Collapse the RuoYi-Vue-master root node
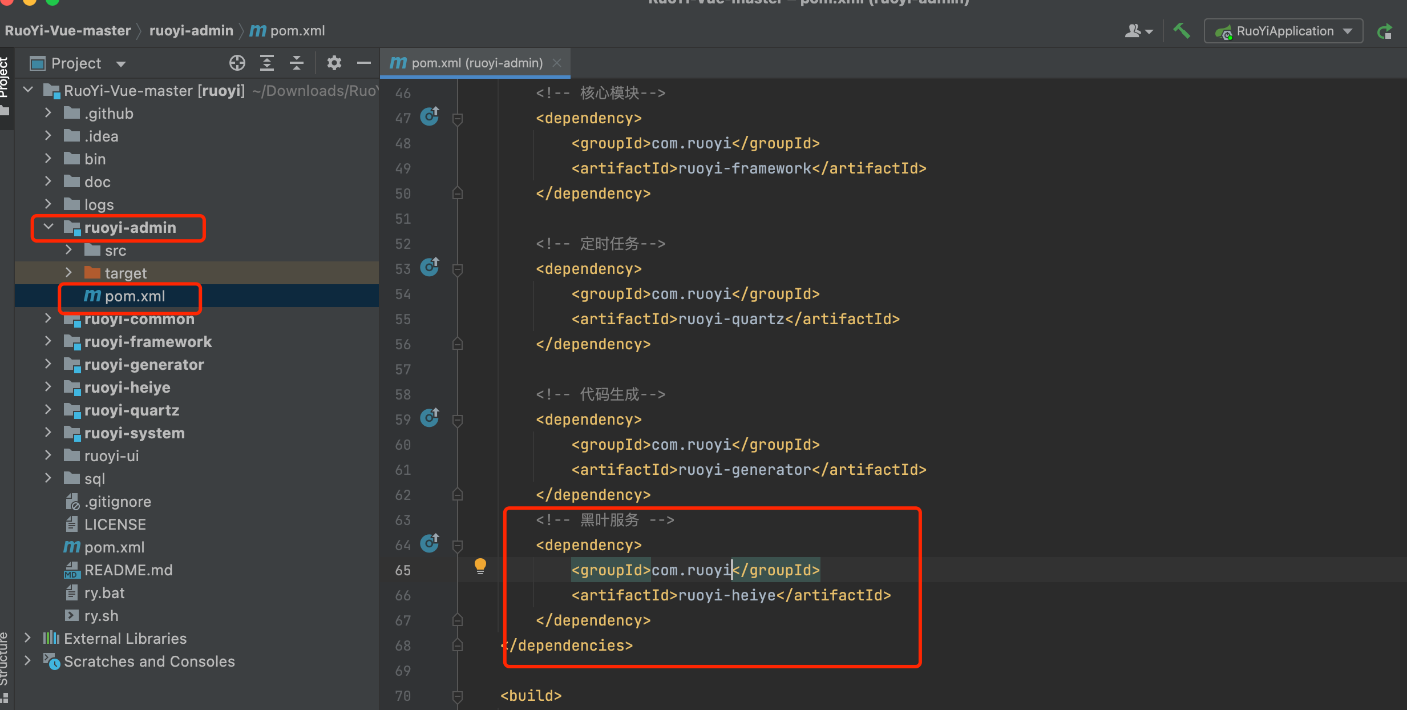This screenshot has height=710, width=1407. pyautogui.click(x=28, y=90)
